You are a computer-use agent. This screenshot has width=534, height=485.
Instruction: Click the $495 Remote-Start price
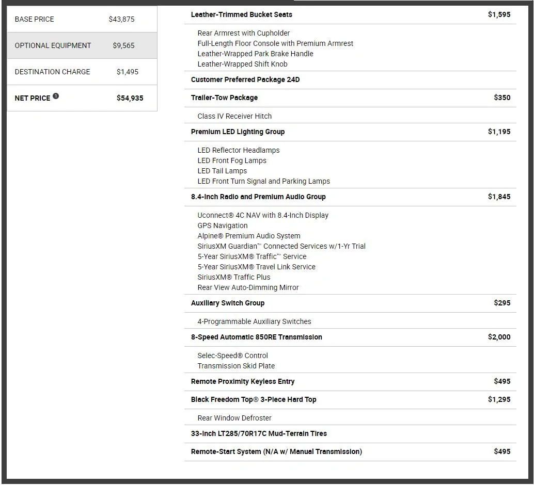click(502, 451)
